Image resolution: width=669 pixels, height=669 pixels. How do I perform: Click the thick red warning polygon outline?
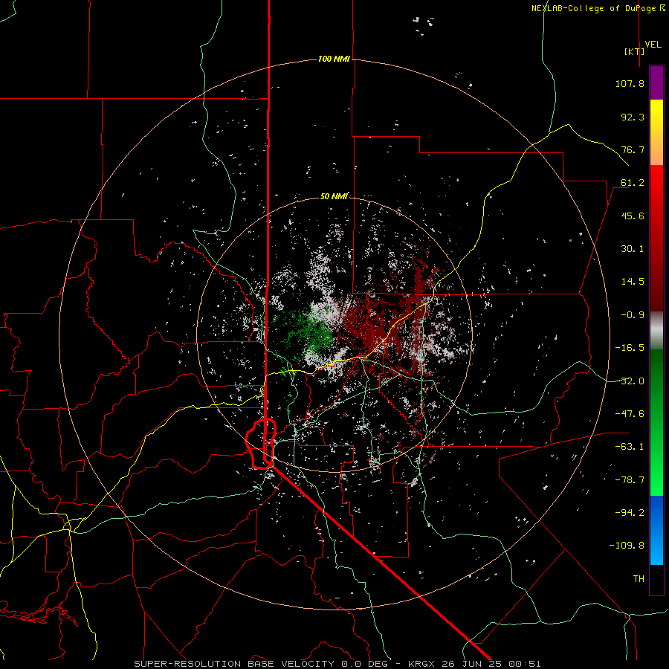(261, 444)
